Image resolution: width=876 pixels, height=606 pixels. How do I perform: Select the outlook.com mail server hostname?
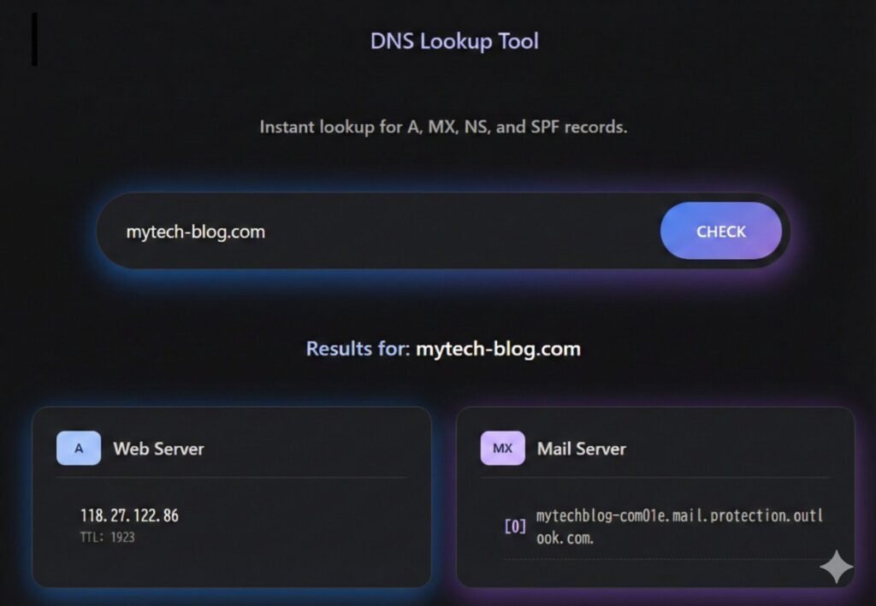679,527
